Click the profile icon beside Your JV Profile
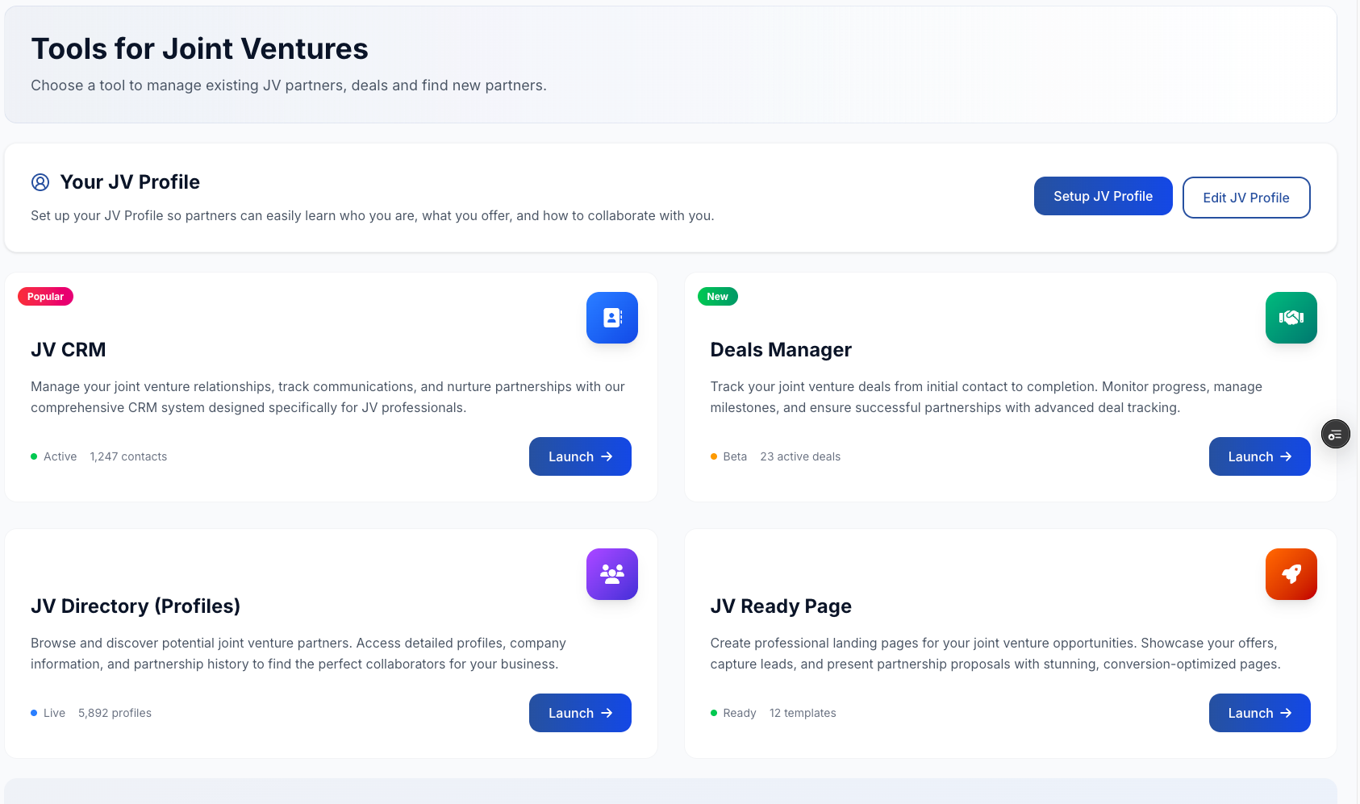1360x804 pixels. pos(41,181)
